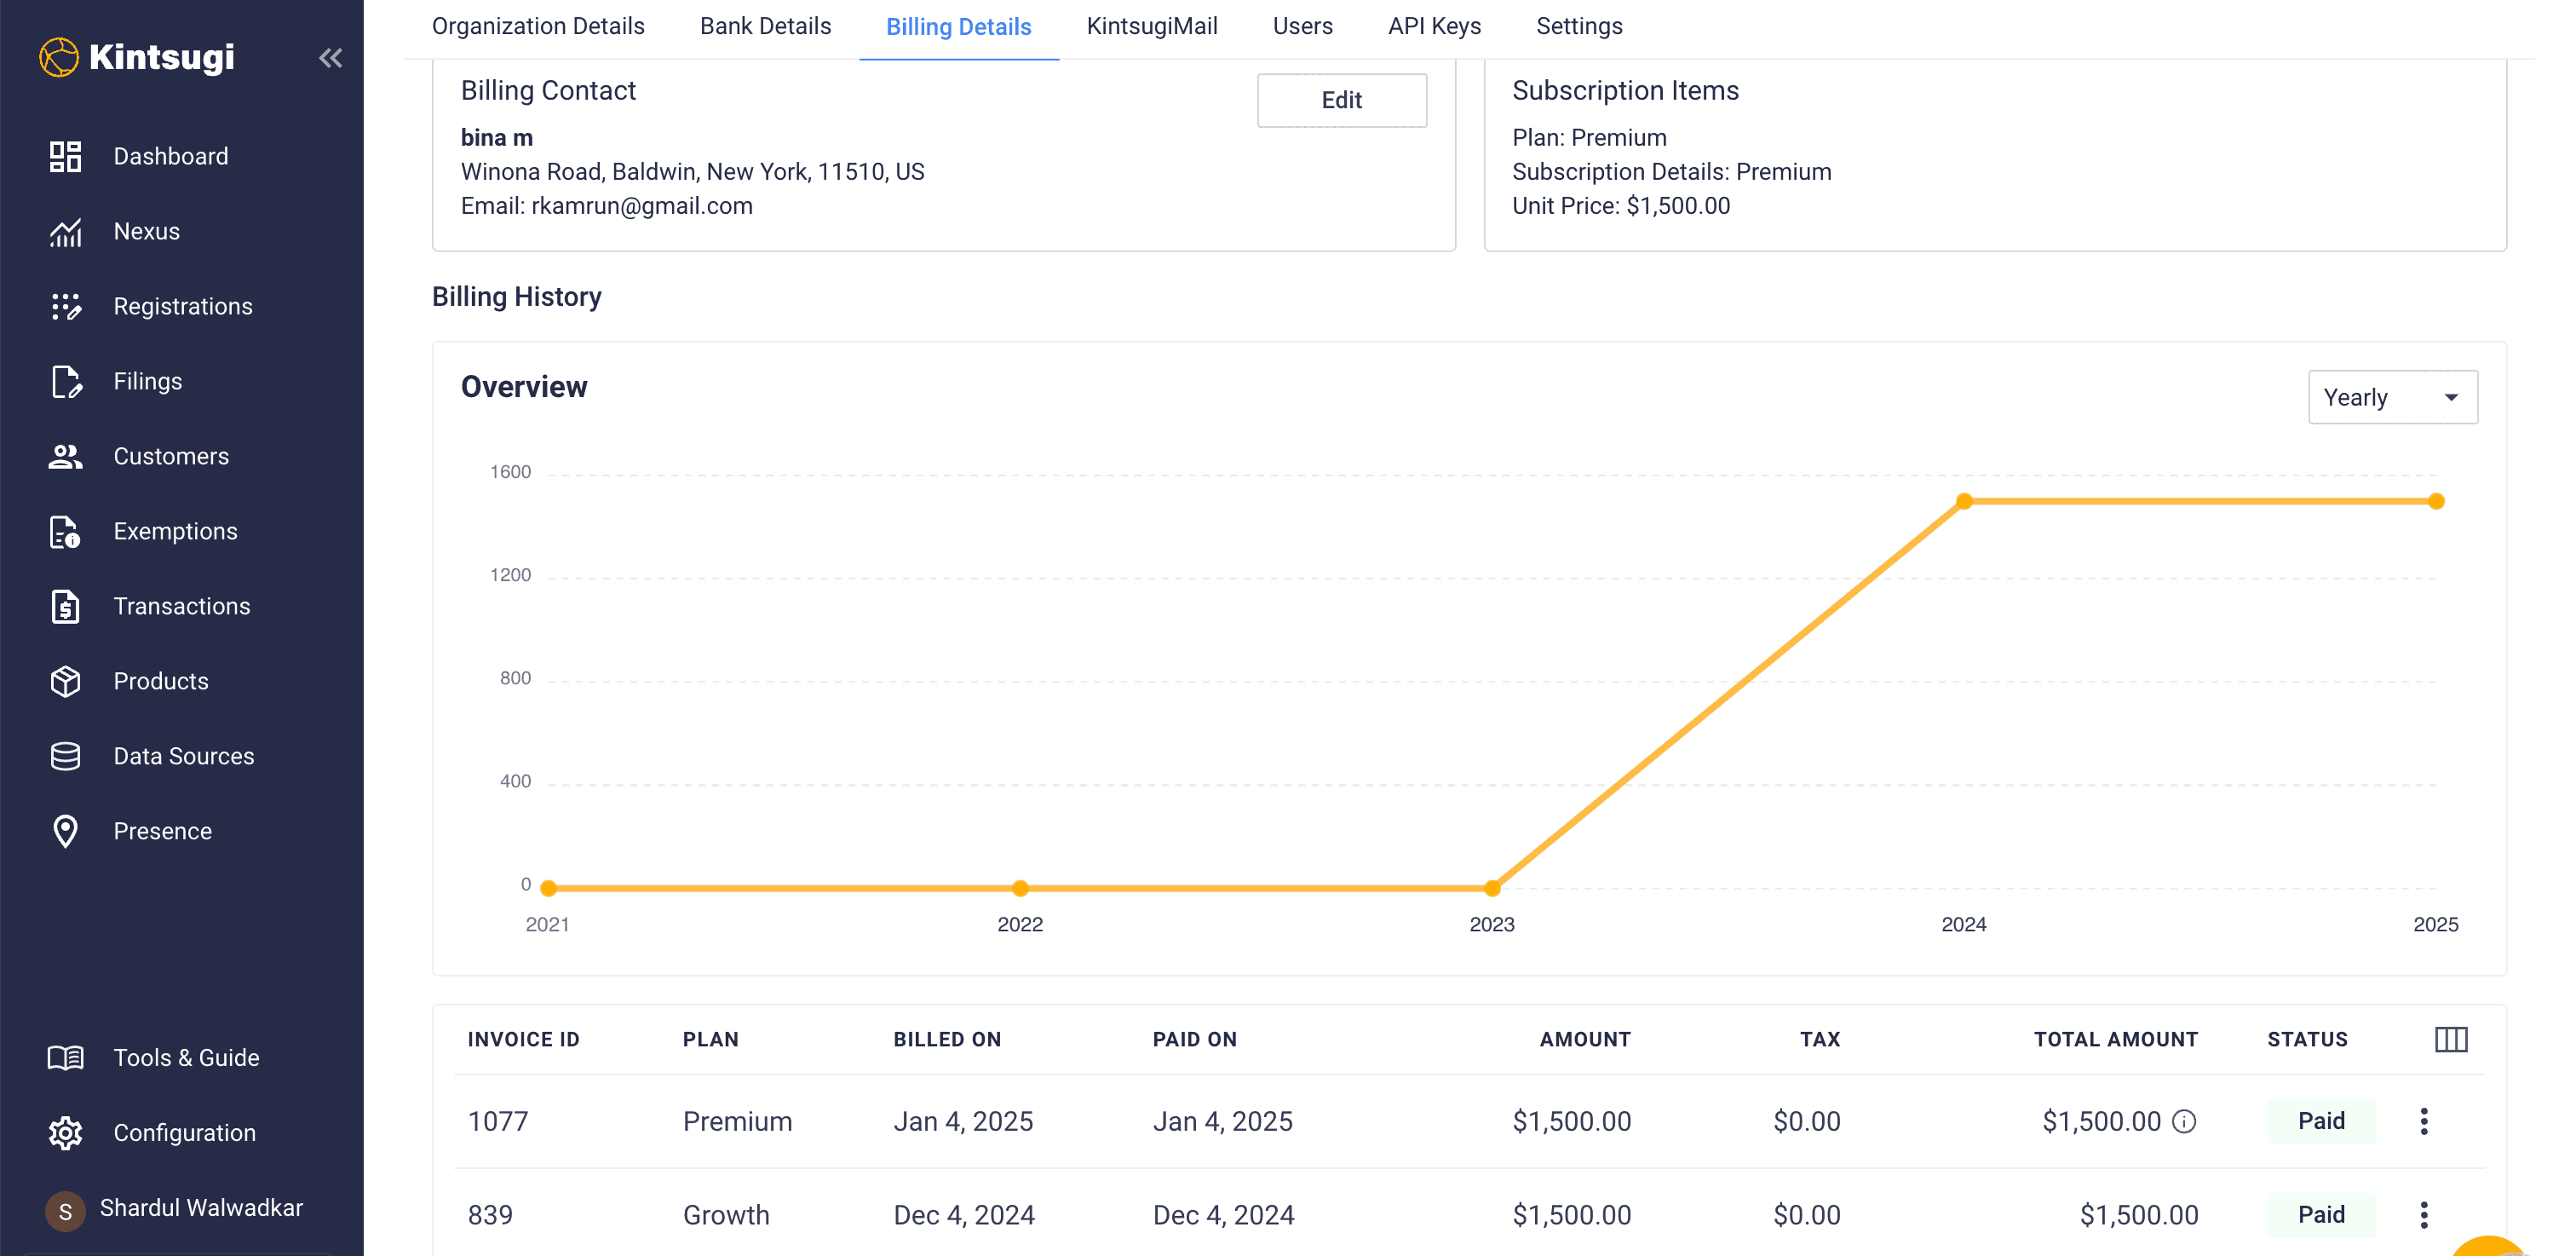Open actions menu for invoice 839
2576x1256 pixels.
pyautogui.click(x=2423, y=1215)
